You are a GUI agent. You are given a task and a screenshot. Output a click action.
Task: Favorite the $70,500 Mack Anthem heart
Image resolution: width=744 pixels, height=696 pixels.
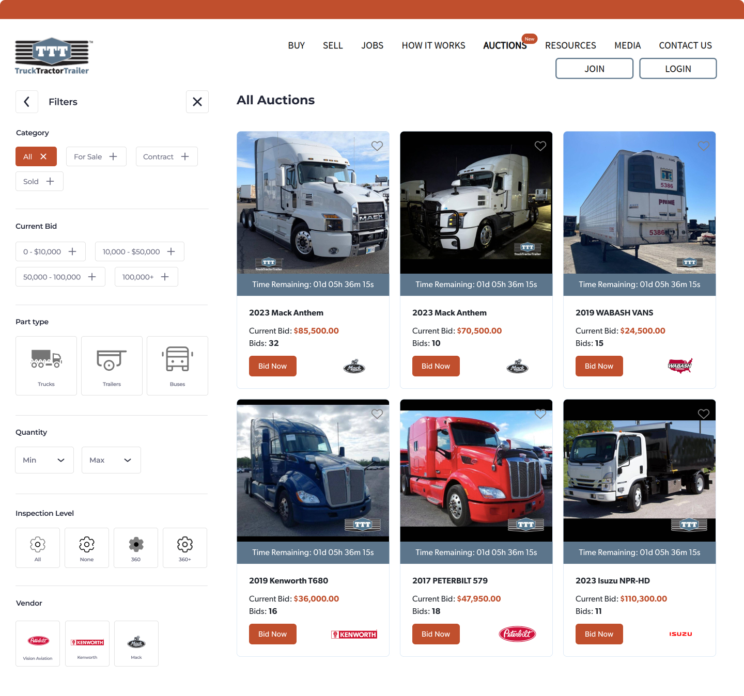540,146
